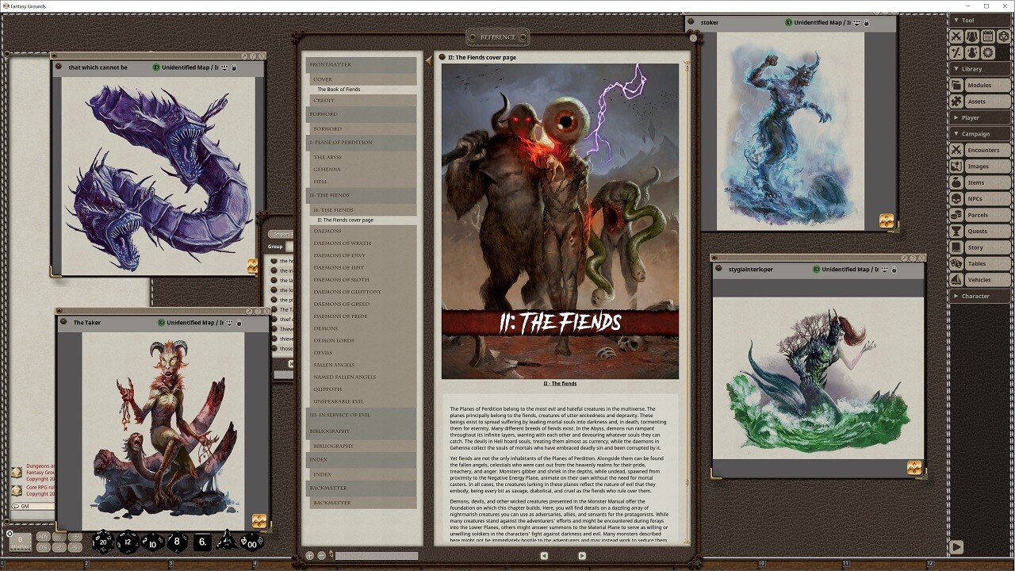Roll the d20 die

103,542
